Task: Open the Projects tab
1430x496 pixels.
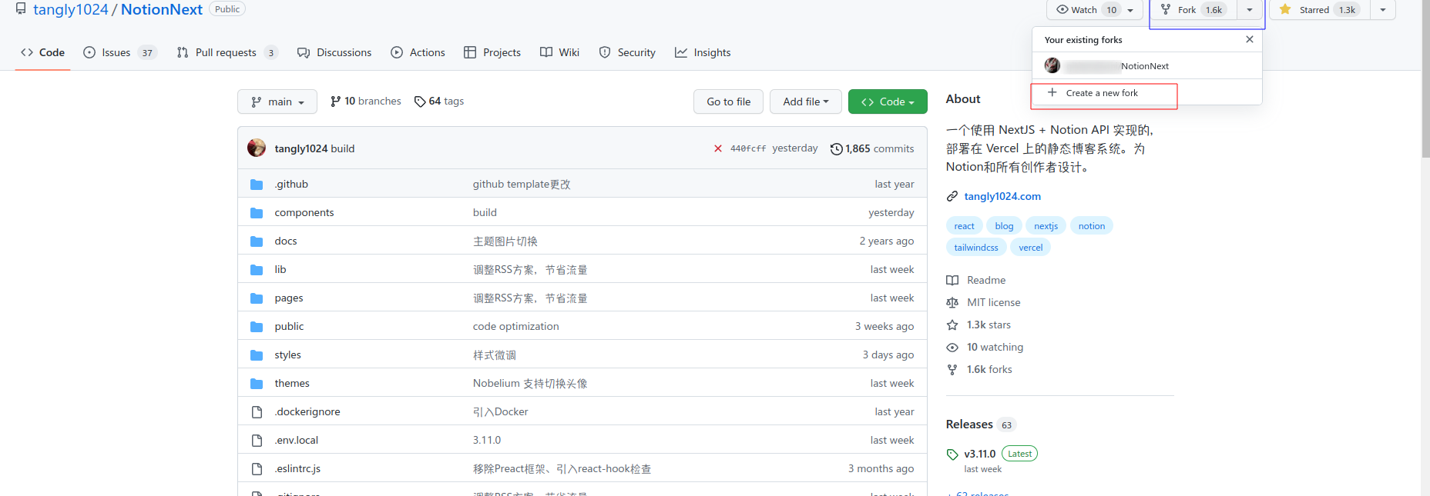Action: coord(492,52)
